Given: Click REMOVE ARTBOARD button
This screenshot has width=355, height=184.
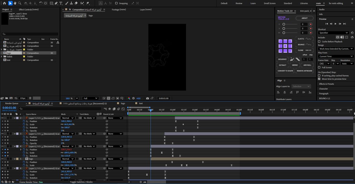Looking at the screenshot, I should (304, 71).
